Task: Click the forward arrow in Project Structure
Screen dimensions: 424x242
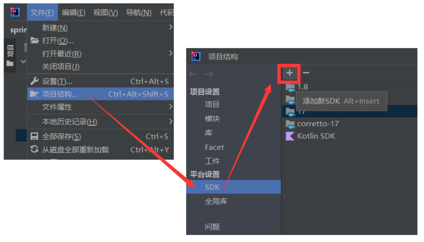Action: point(209,74)
